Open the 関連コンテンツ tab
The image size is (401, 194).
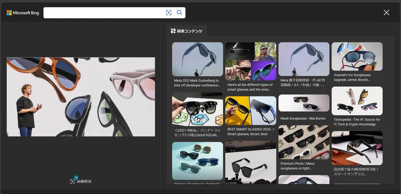[x=186, y=31]
